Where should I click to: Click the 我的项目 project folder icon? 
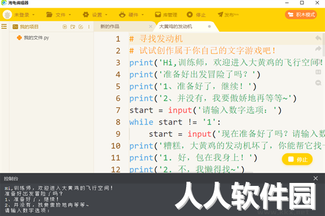15,27
